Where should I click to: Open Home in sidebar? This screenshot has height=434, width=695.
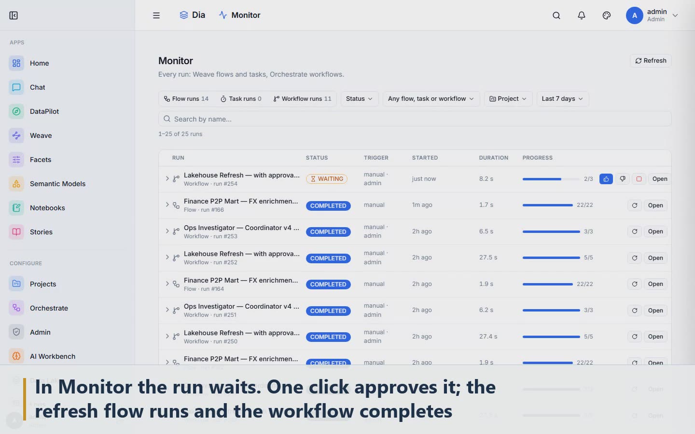pyautogui.click(x=67, y=63)
